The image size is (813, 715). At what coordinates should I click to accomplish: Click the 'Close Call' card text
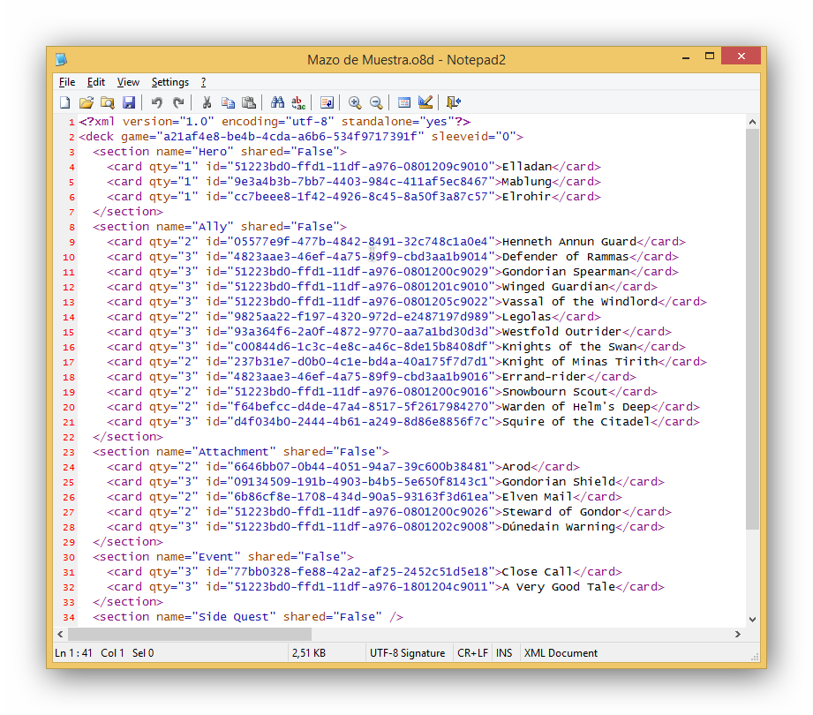click(538, 572)
